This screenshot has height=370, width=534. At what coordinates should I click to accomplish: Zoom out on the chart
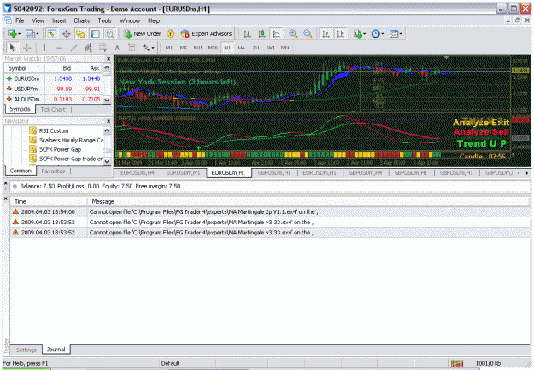pyautogui.click(x=308, y=33)
